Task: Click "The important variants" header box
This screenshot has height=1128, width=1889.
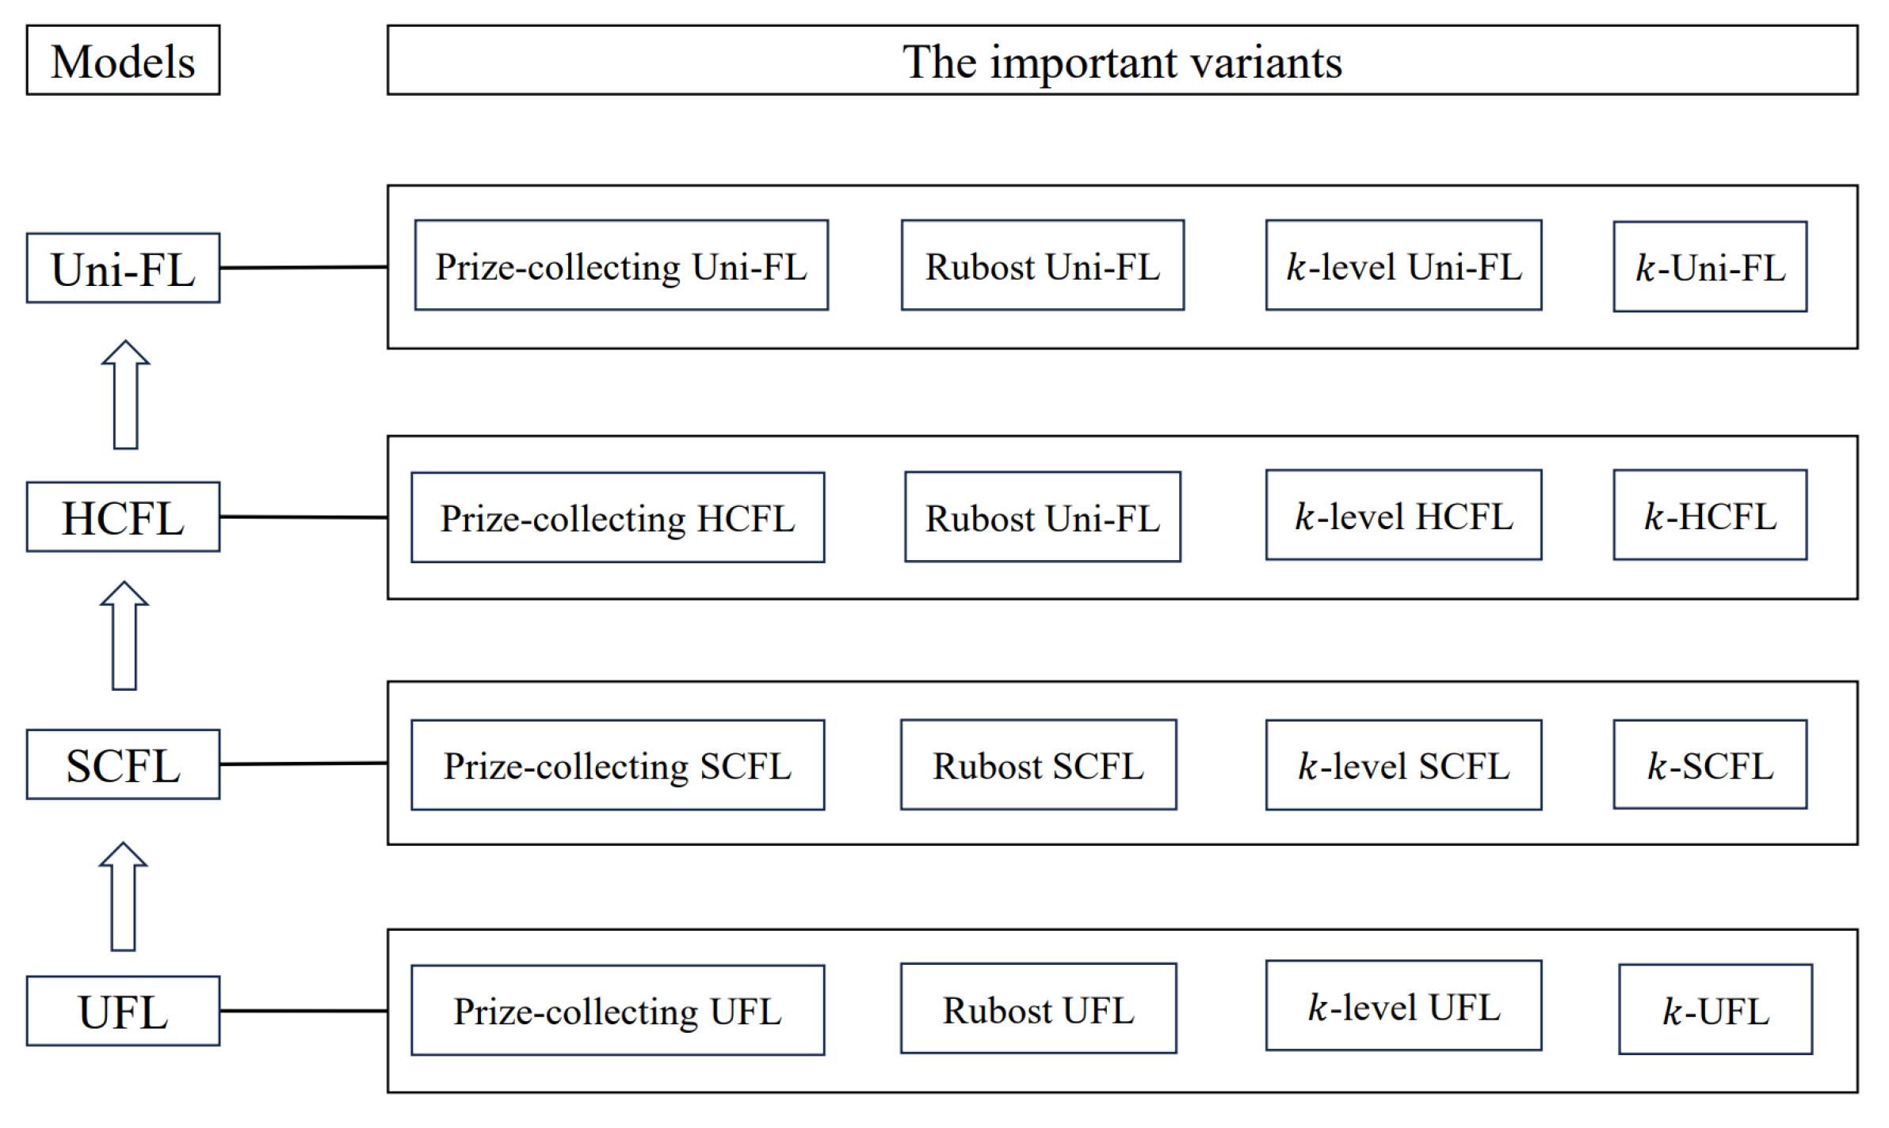Action: pyautogui.click(x=1121, y=60)
